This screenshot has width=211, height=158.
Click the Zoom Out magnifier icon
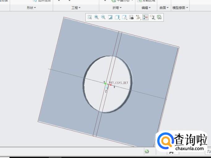coord(103,17)
